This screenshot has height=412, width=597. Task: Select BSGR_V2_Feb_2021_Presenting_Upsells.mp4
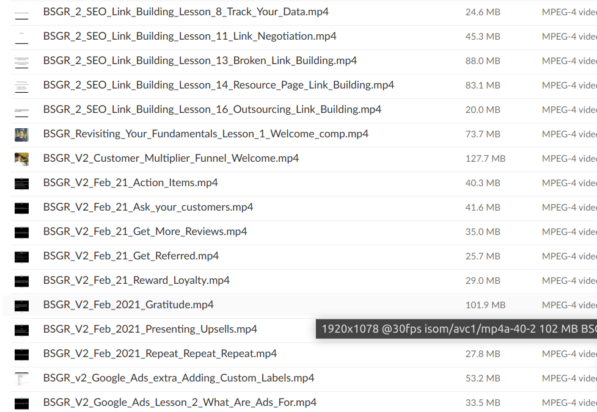[150, 330]
